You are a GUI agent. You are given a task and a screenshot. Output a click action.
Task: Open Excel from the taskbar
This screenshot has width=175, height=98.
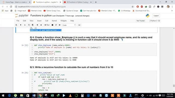tap(52, 96)
